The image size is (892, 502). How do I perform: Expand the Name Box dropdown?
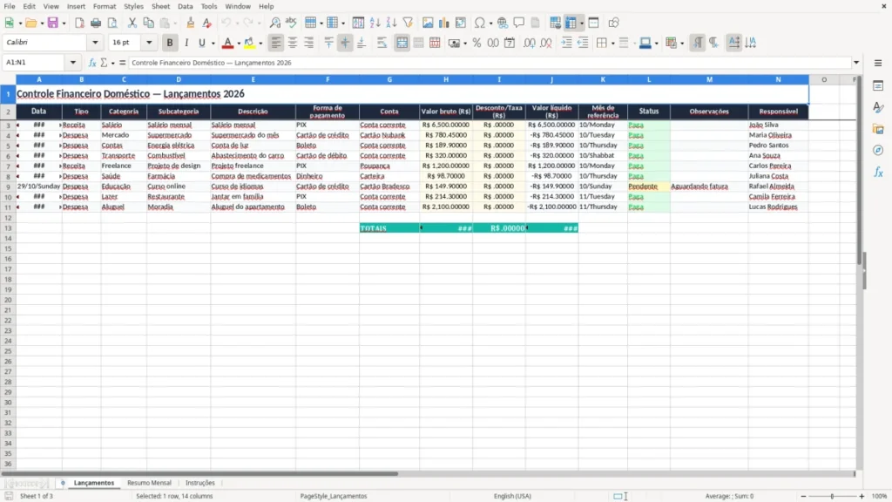(x=73, y=63)
